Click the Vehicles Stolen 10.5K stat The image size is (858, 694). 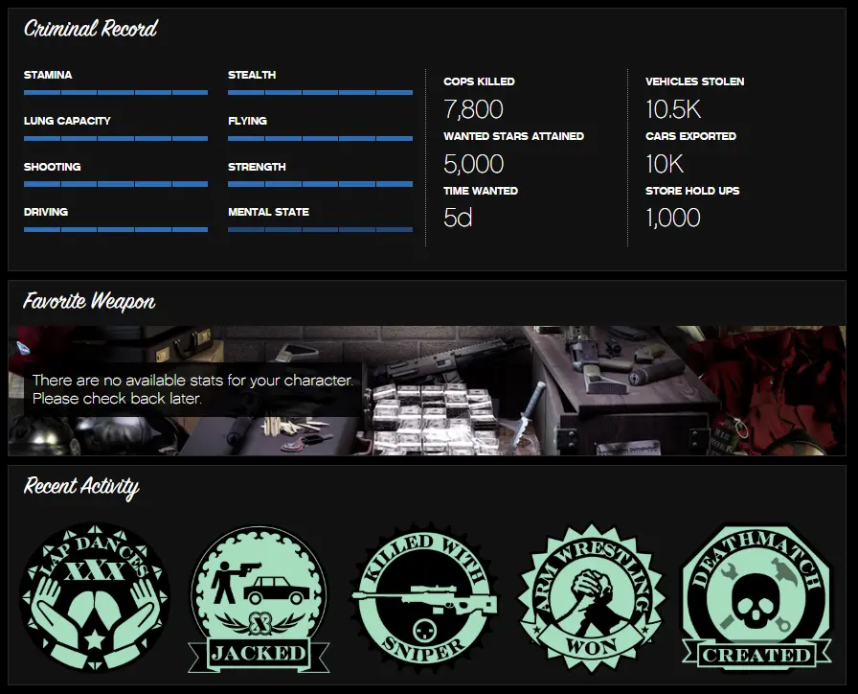coord(673,109)
